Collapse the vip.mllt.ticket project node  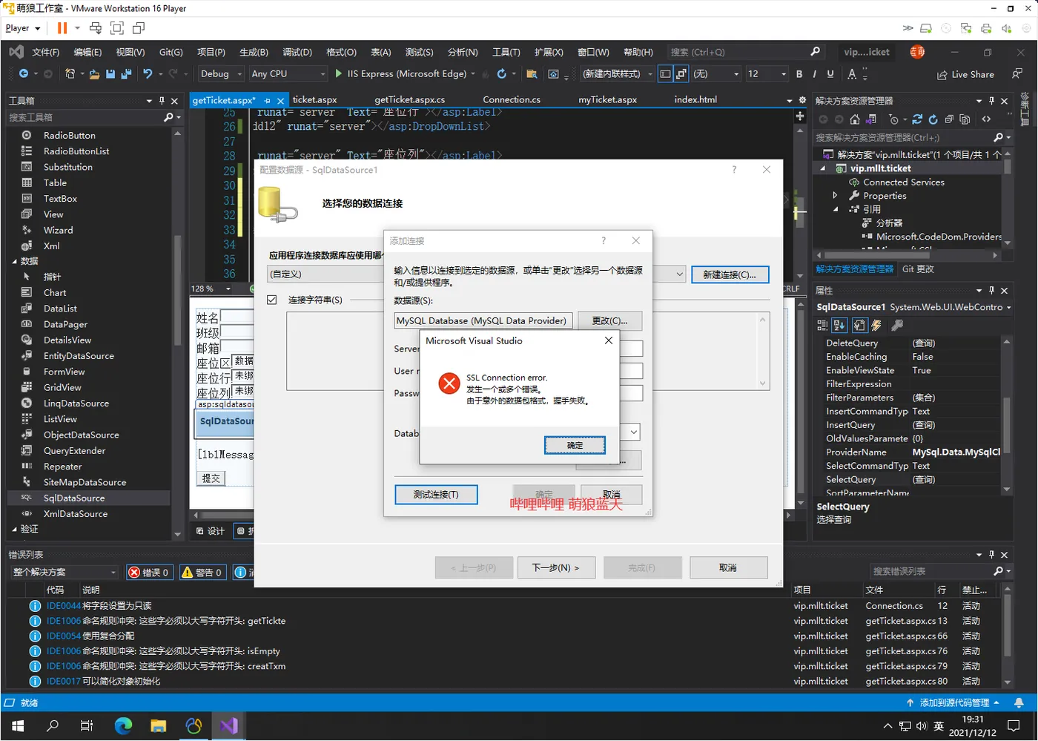[x=822, y=168]
